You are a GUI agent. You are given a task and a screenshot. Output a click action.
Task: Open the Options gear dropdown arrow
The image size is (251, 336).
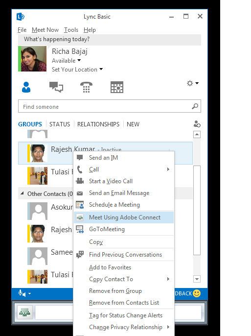click(197, 83)
